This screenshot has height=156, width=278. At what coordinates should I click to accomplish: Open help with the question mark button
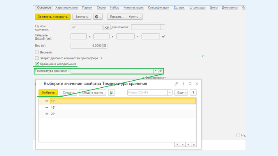193,93
